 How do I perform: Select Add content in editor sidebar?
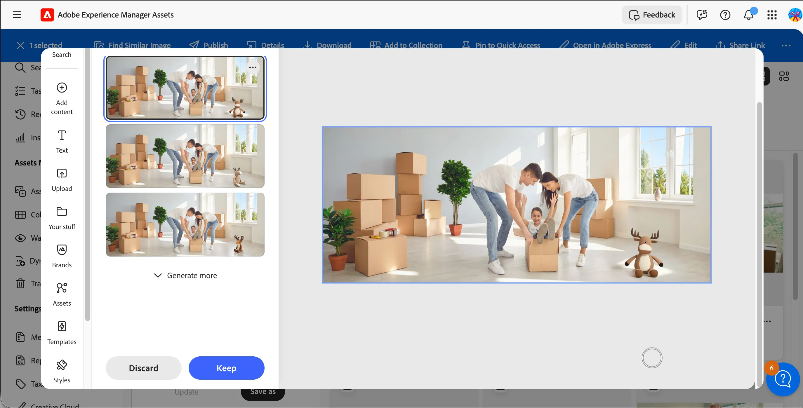coord(62,98)
